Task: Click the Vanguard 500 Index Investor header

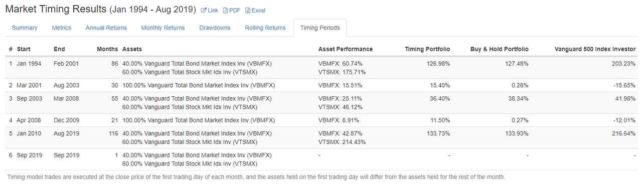Action: pos(595,49)
